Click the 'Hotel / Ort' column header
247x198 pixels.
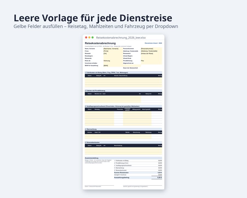(97, 132)
